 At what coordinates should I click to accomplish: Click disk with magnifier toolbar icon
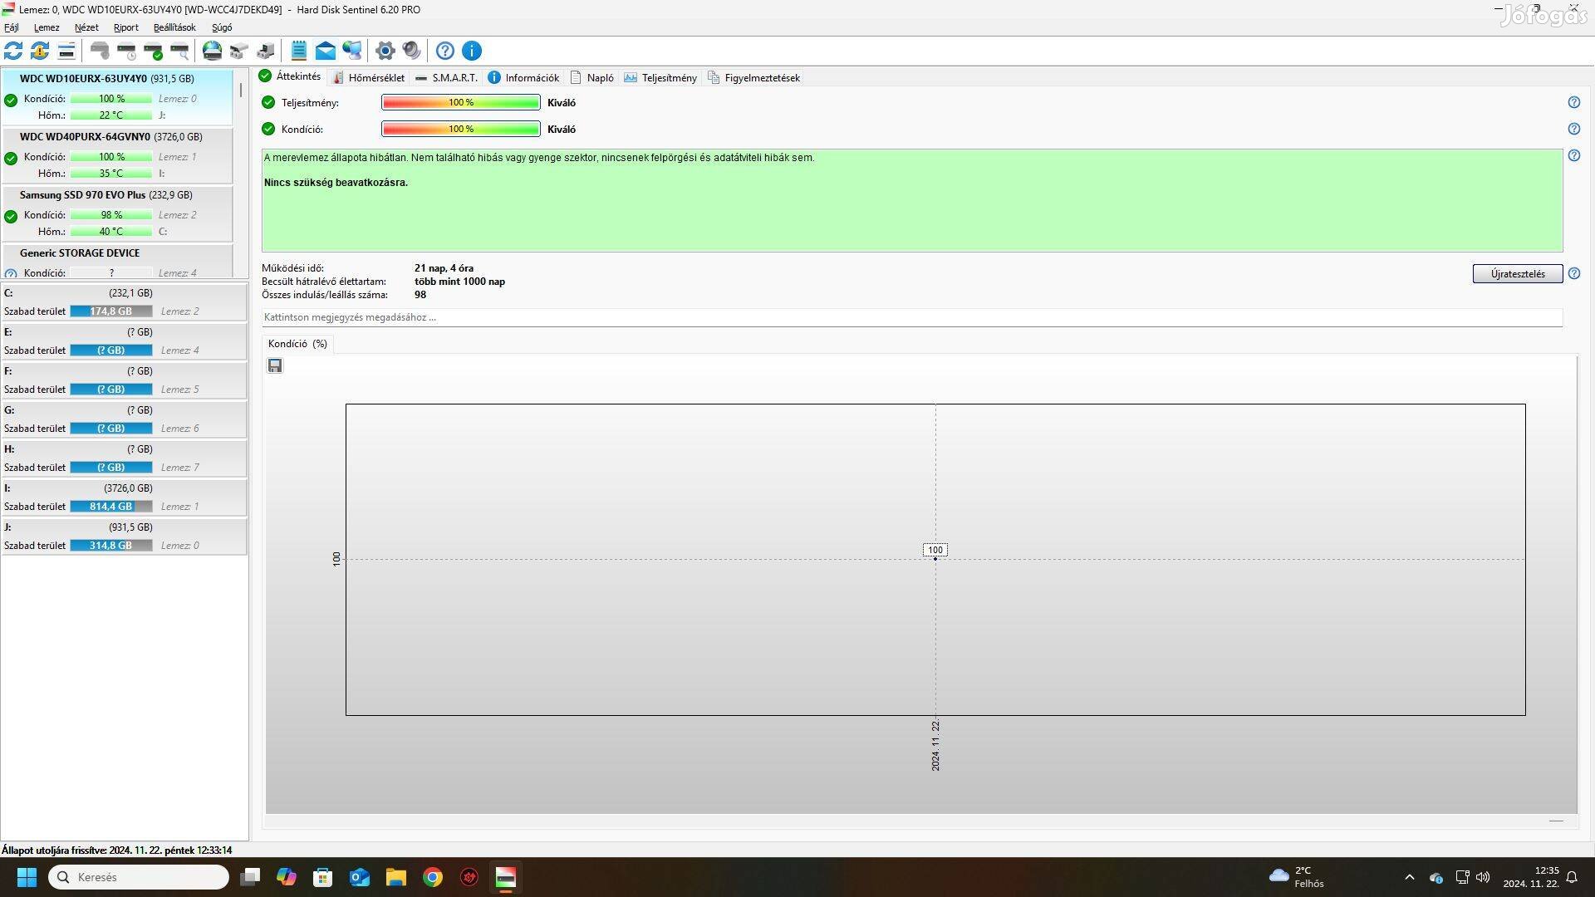pyautogui.click(x=179, y=51)
